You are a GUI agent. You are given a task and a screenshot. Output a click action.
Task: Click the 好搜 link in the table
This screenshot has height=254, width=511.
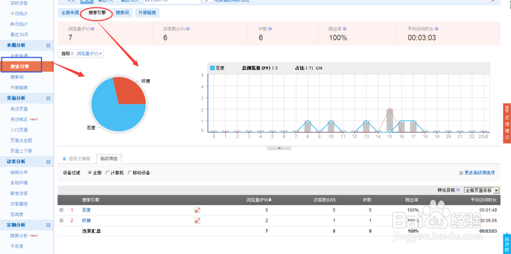tap(86, 221)
